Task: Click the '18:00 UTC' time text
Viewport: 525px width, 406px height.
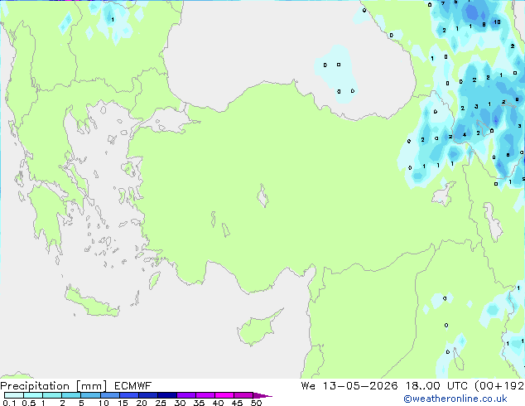Action: (436, 386)
